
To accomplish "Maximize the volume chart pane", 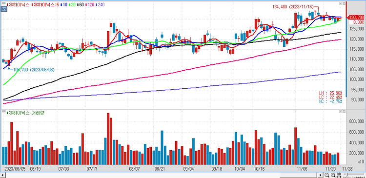I will (344, 112).
